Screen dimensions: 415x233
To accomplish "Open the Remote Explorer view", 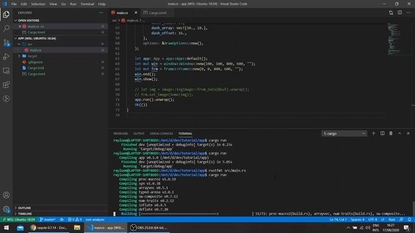I will [x=6, y=71].
